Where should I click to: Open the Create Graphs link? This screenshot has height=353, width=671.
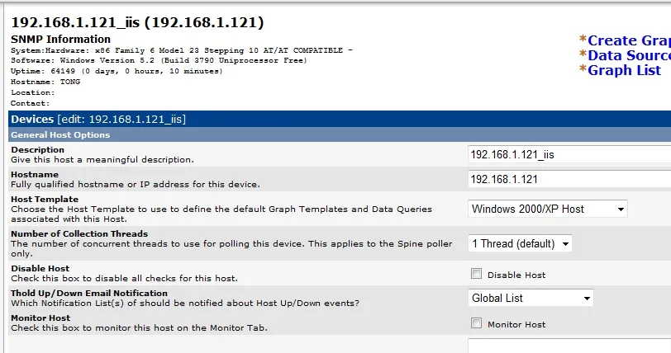tap(628, 40)
